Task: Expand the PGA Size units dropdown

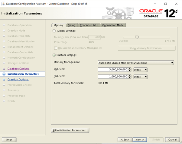Action: [x=140, y=77]
